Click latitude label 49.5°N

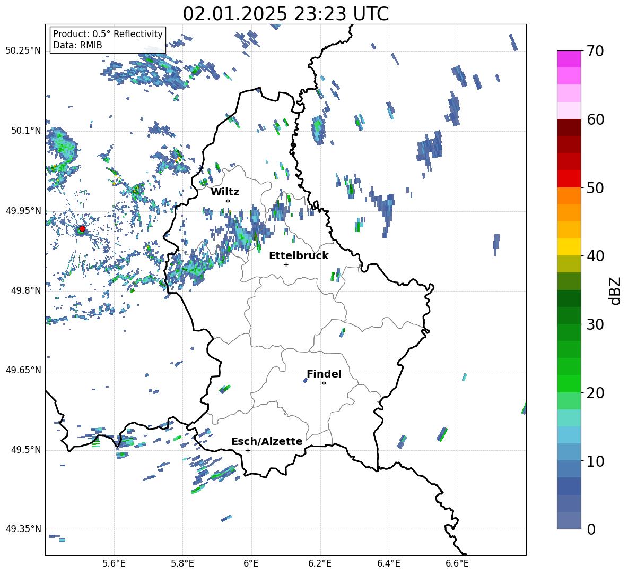[26, 450]
